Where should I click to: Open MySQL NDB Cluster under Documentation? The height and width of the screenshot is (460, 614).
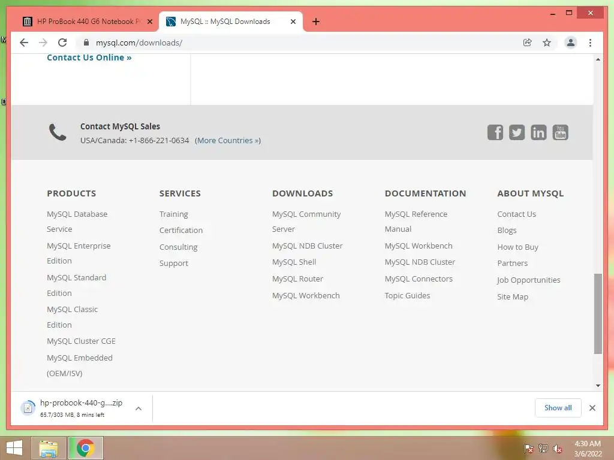click(420, 262)
